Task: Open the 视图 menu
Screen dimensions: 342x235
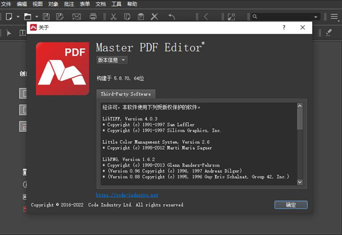Action: [x=37, y=4]
